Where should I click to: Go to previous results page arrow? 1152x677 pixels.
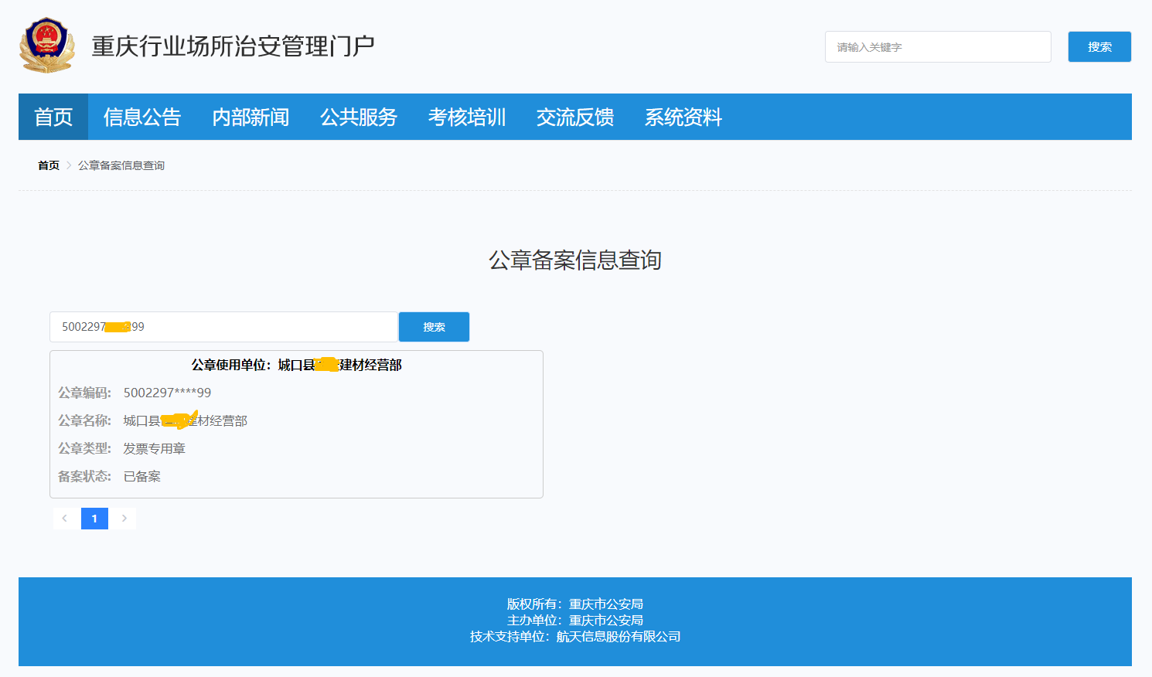pyautogui.click(x=65, y=519)
